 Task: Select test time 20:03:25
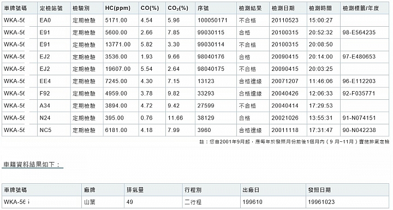click(321, 69)
